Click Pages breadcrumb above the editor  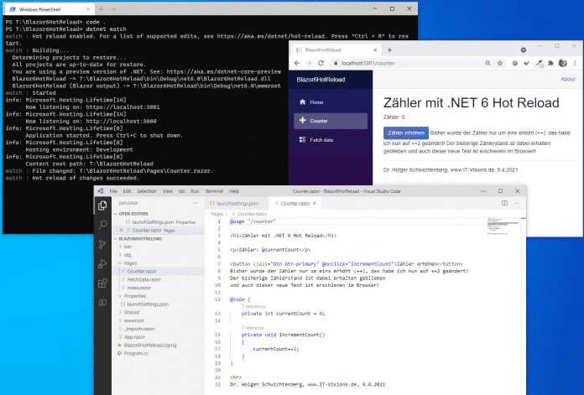(x=216, y=214)
